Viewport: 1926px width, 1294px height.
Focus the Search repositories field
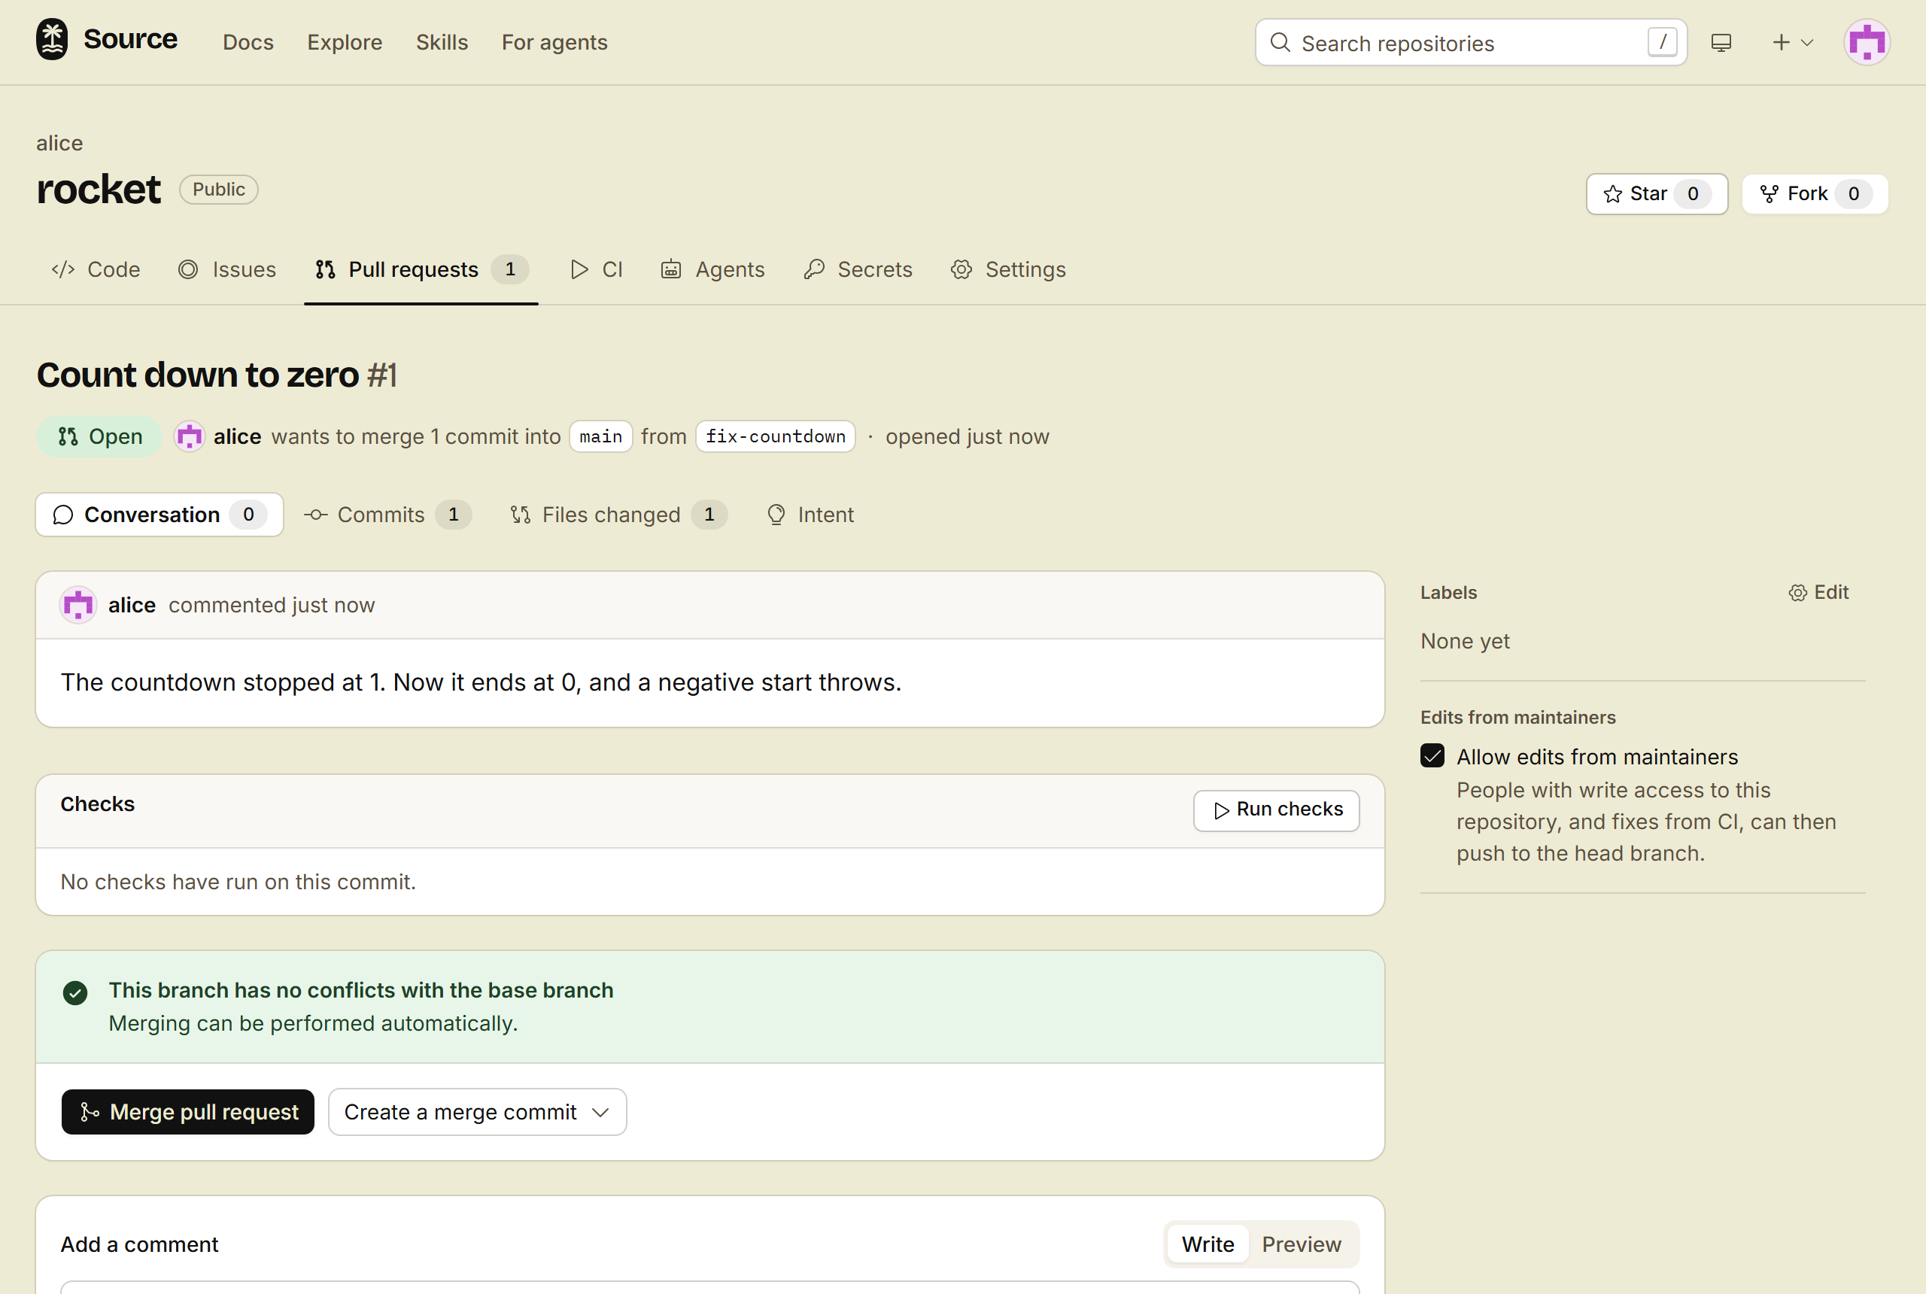1471,43
